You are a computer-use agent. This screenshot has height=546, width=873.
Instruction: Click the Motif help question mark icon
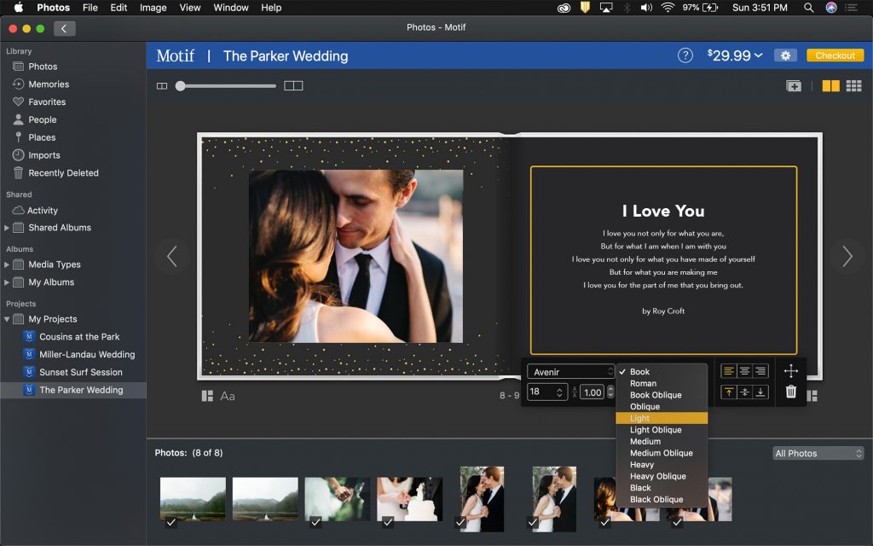click(x=685, y=55)
